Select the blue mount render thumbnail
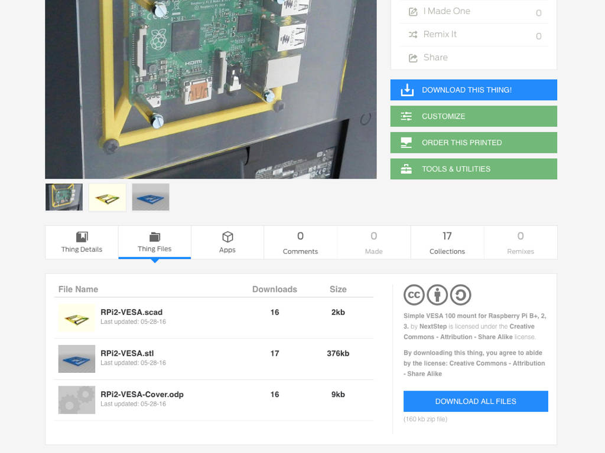 151,197
